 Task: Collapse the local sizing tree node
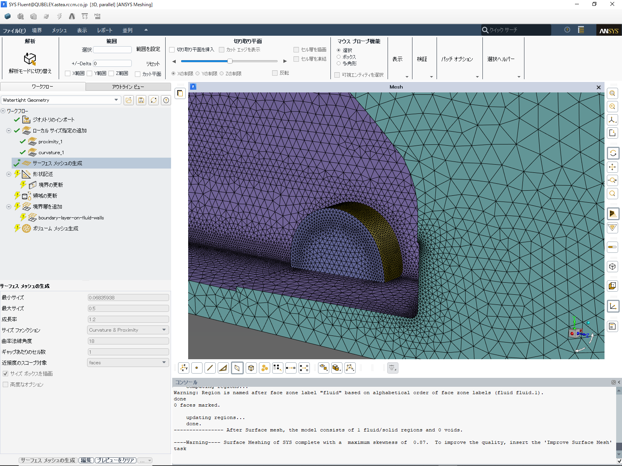tap(9, 130)
